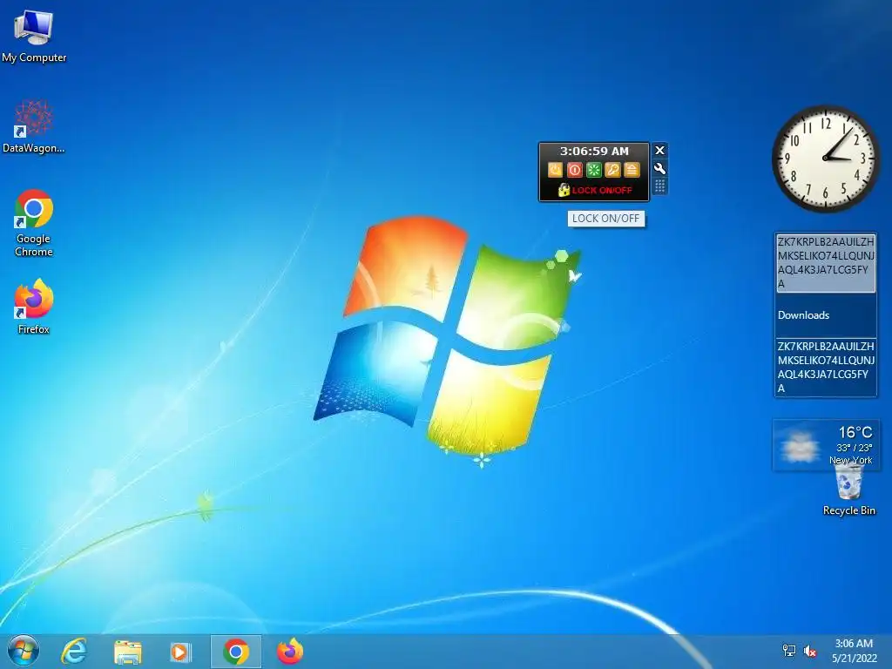Select the highlighted top ZK7KRPLB2AAUILZH note entry

pyautogui.click(x=826, y=263)
